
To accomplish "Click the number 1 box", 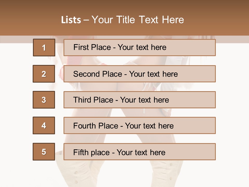I will pos(44,48).
